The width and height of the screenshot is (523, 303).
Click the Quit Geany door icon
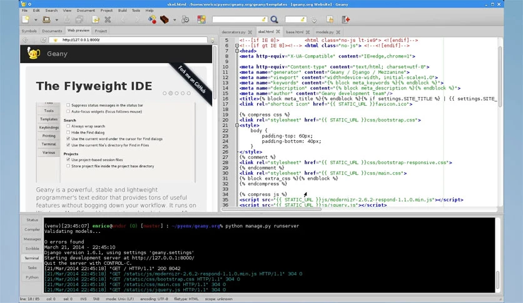pyautogui.click(x=346, y=19)
